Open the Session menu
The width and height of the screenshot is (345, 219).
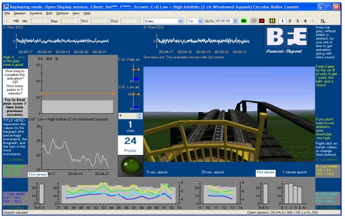(x=20, y=14)
